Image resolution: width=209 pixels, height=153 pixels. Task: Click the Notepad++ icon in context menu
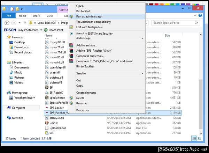coord(71,27)
